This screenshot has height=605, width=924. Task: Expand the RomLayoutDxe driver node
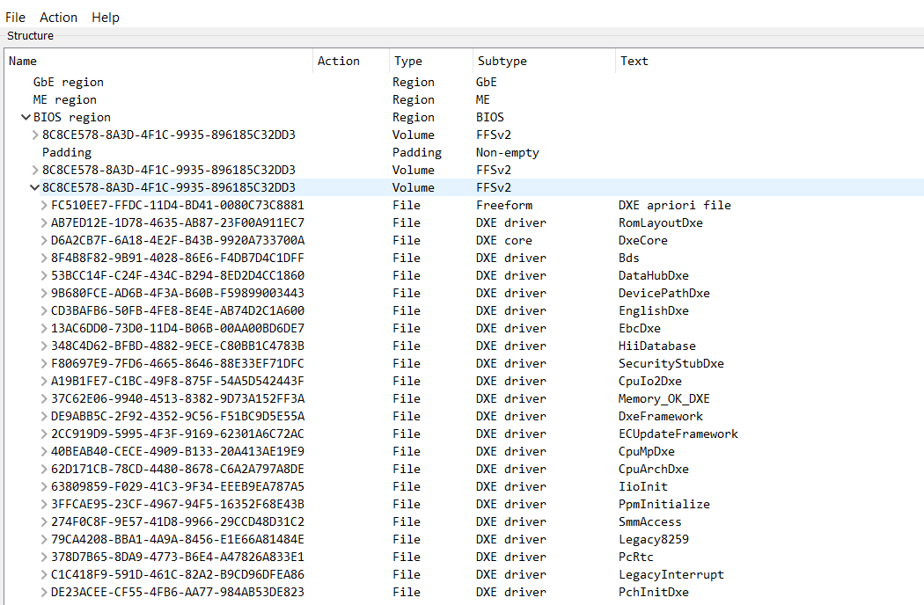44,222
